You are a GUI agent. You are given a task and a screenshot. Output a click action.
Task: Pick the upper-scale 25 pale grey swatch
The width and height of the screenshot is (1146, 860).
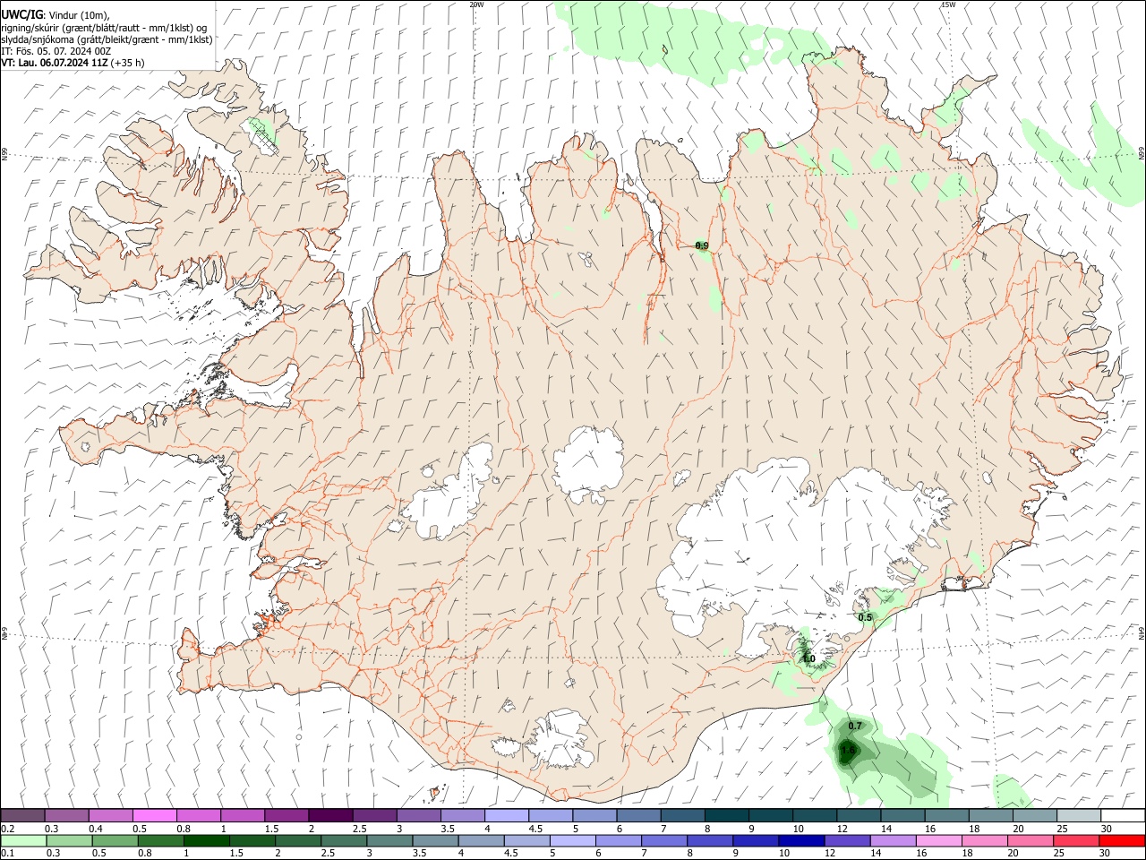point(1079,815)
